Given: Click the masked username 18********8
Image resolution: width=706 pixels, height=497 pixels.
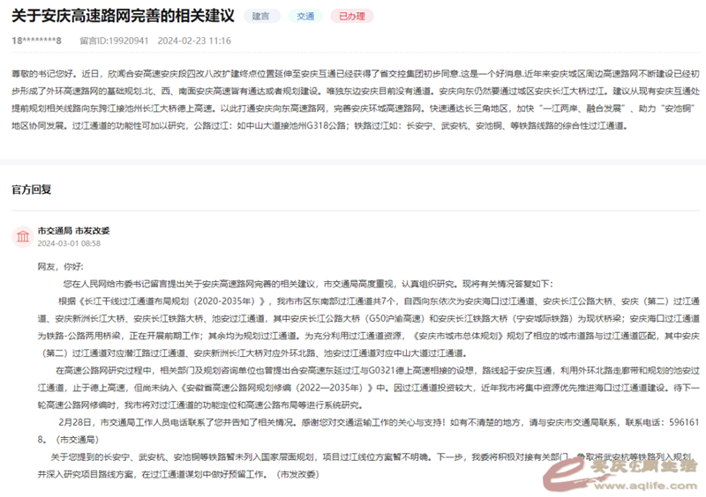Looking at the screenshot, I should click(36, 41).
